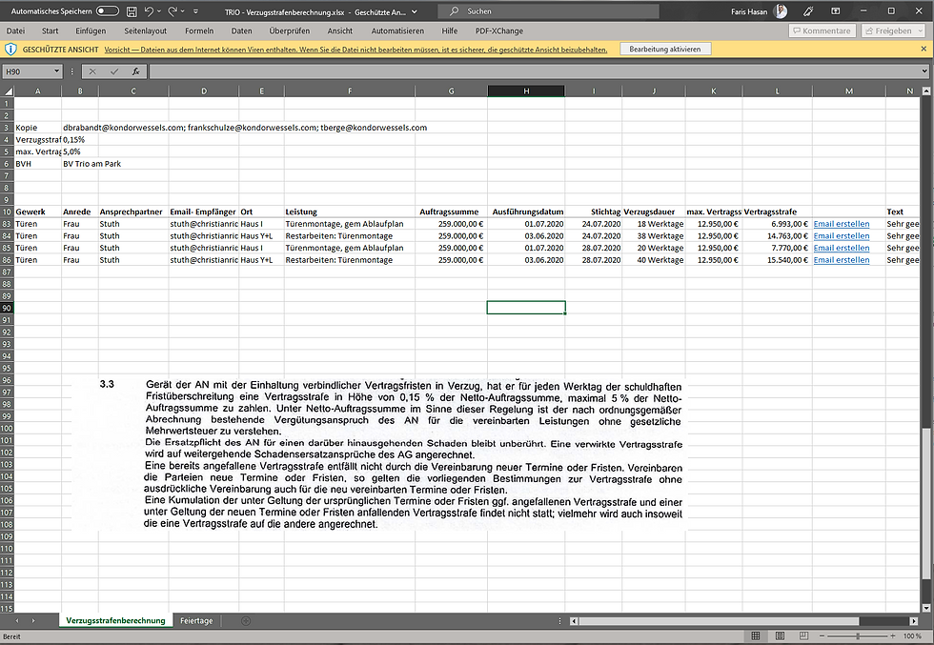Click the formula bar confirm checkmark icon
The height and width of the screenshot is (645, 934).
tap(114, 71)
